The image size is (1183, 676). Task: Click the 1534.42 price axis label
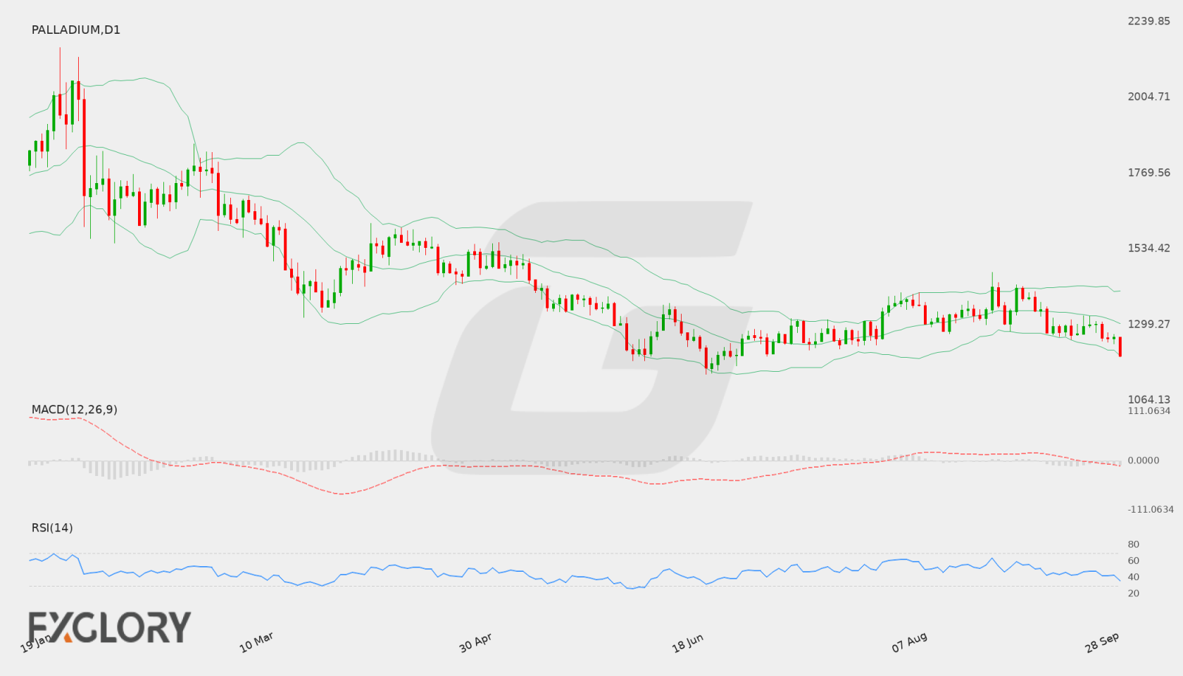(x=1149, y=248)
